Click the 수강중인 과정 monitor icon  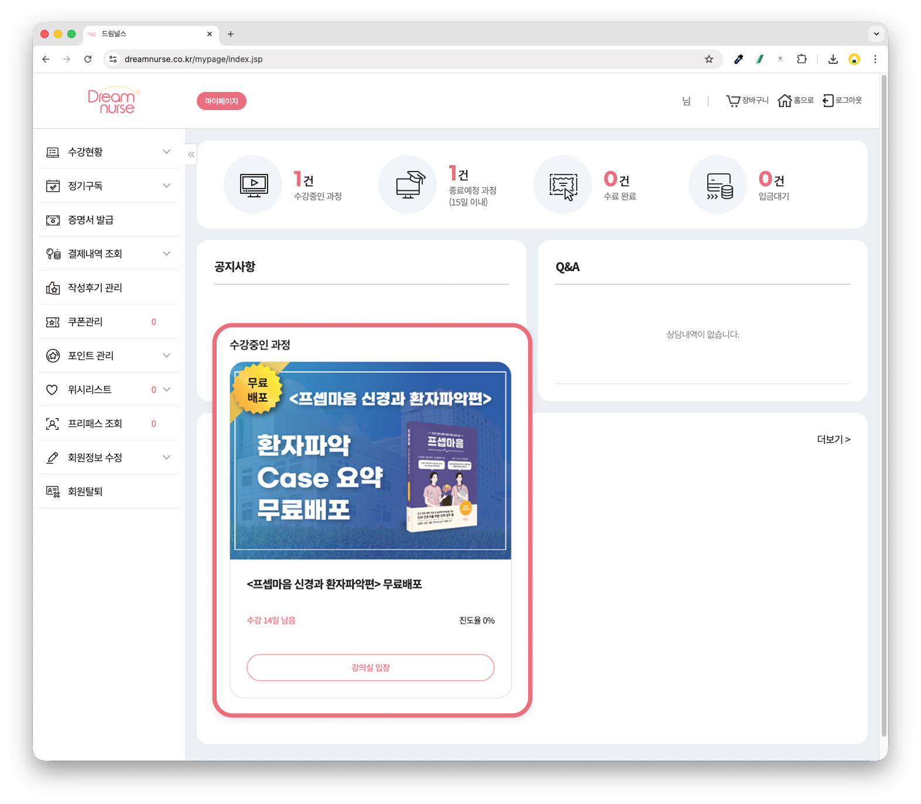click(x=254, y=184)
